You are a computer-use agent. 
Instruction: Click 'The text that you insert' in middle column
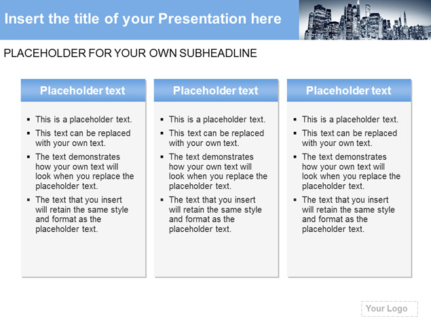(212, 200)
